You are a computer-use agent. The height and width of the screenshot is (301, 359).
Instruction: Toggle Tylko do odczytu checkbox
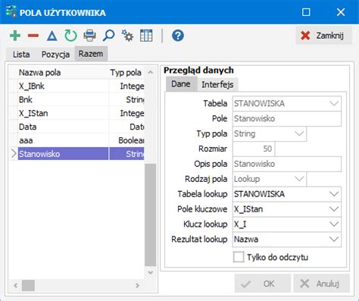239,257
